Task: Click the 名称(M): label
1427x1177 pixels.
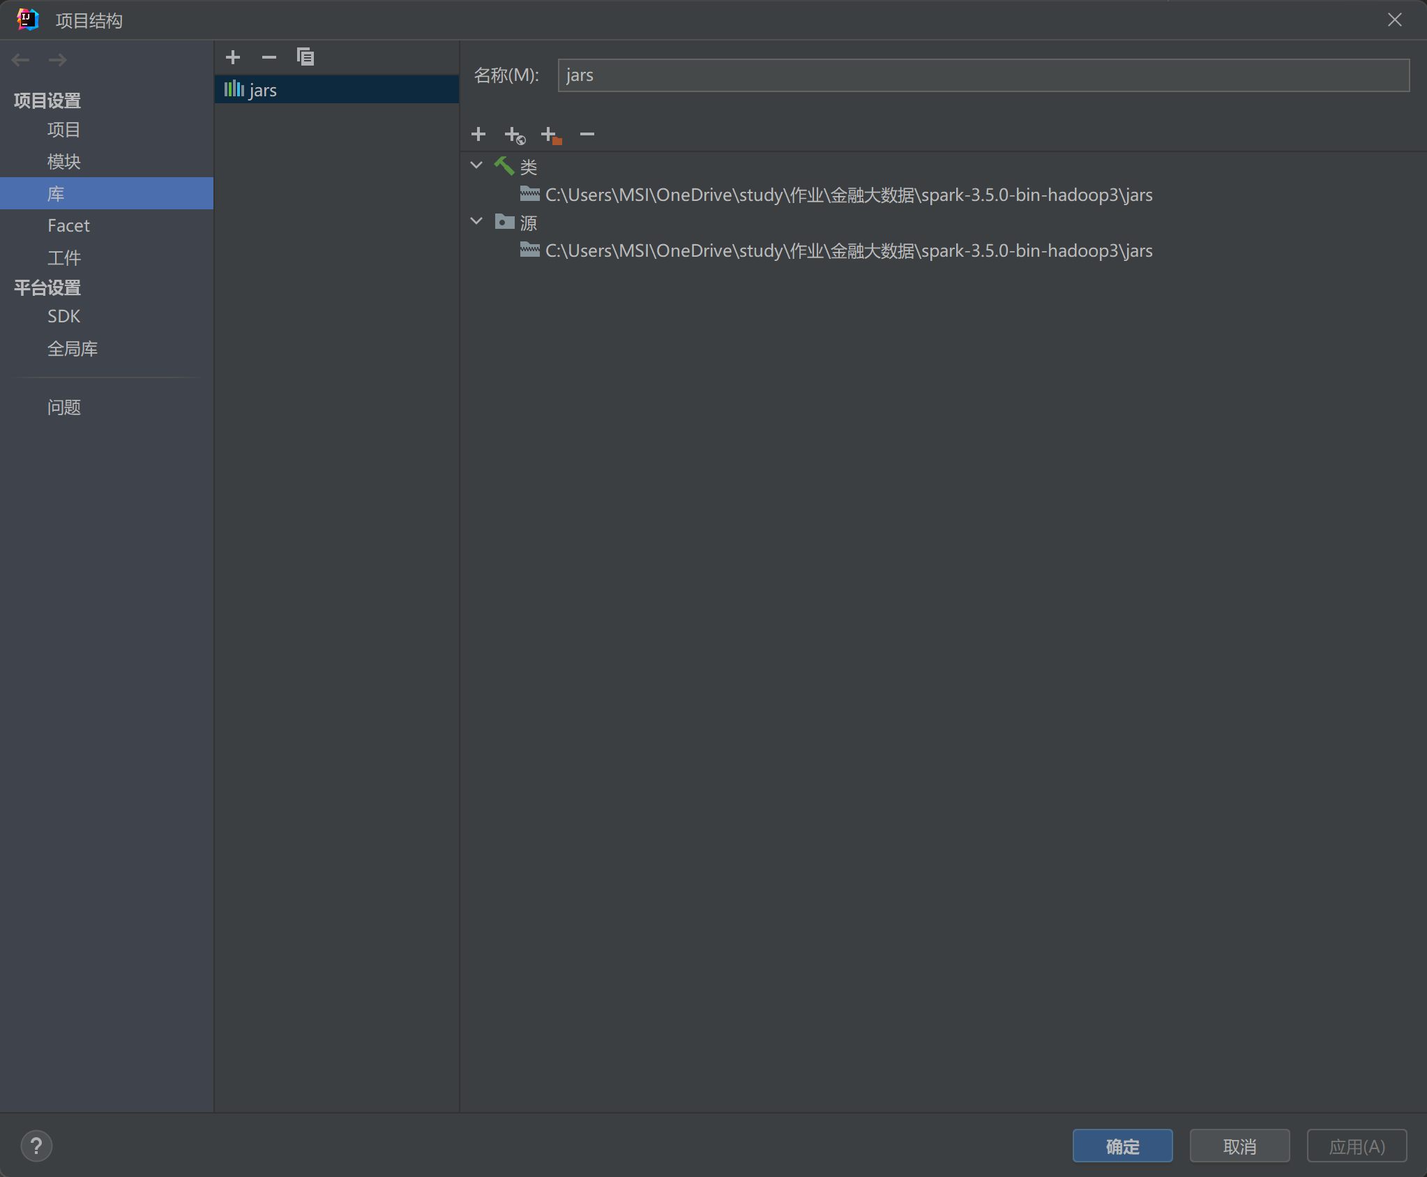Action: tap(506, 75)
